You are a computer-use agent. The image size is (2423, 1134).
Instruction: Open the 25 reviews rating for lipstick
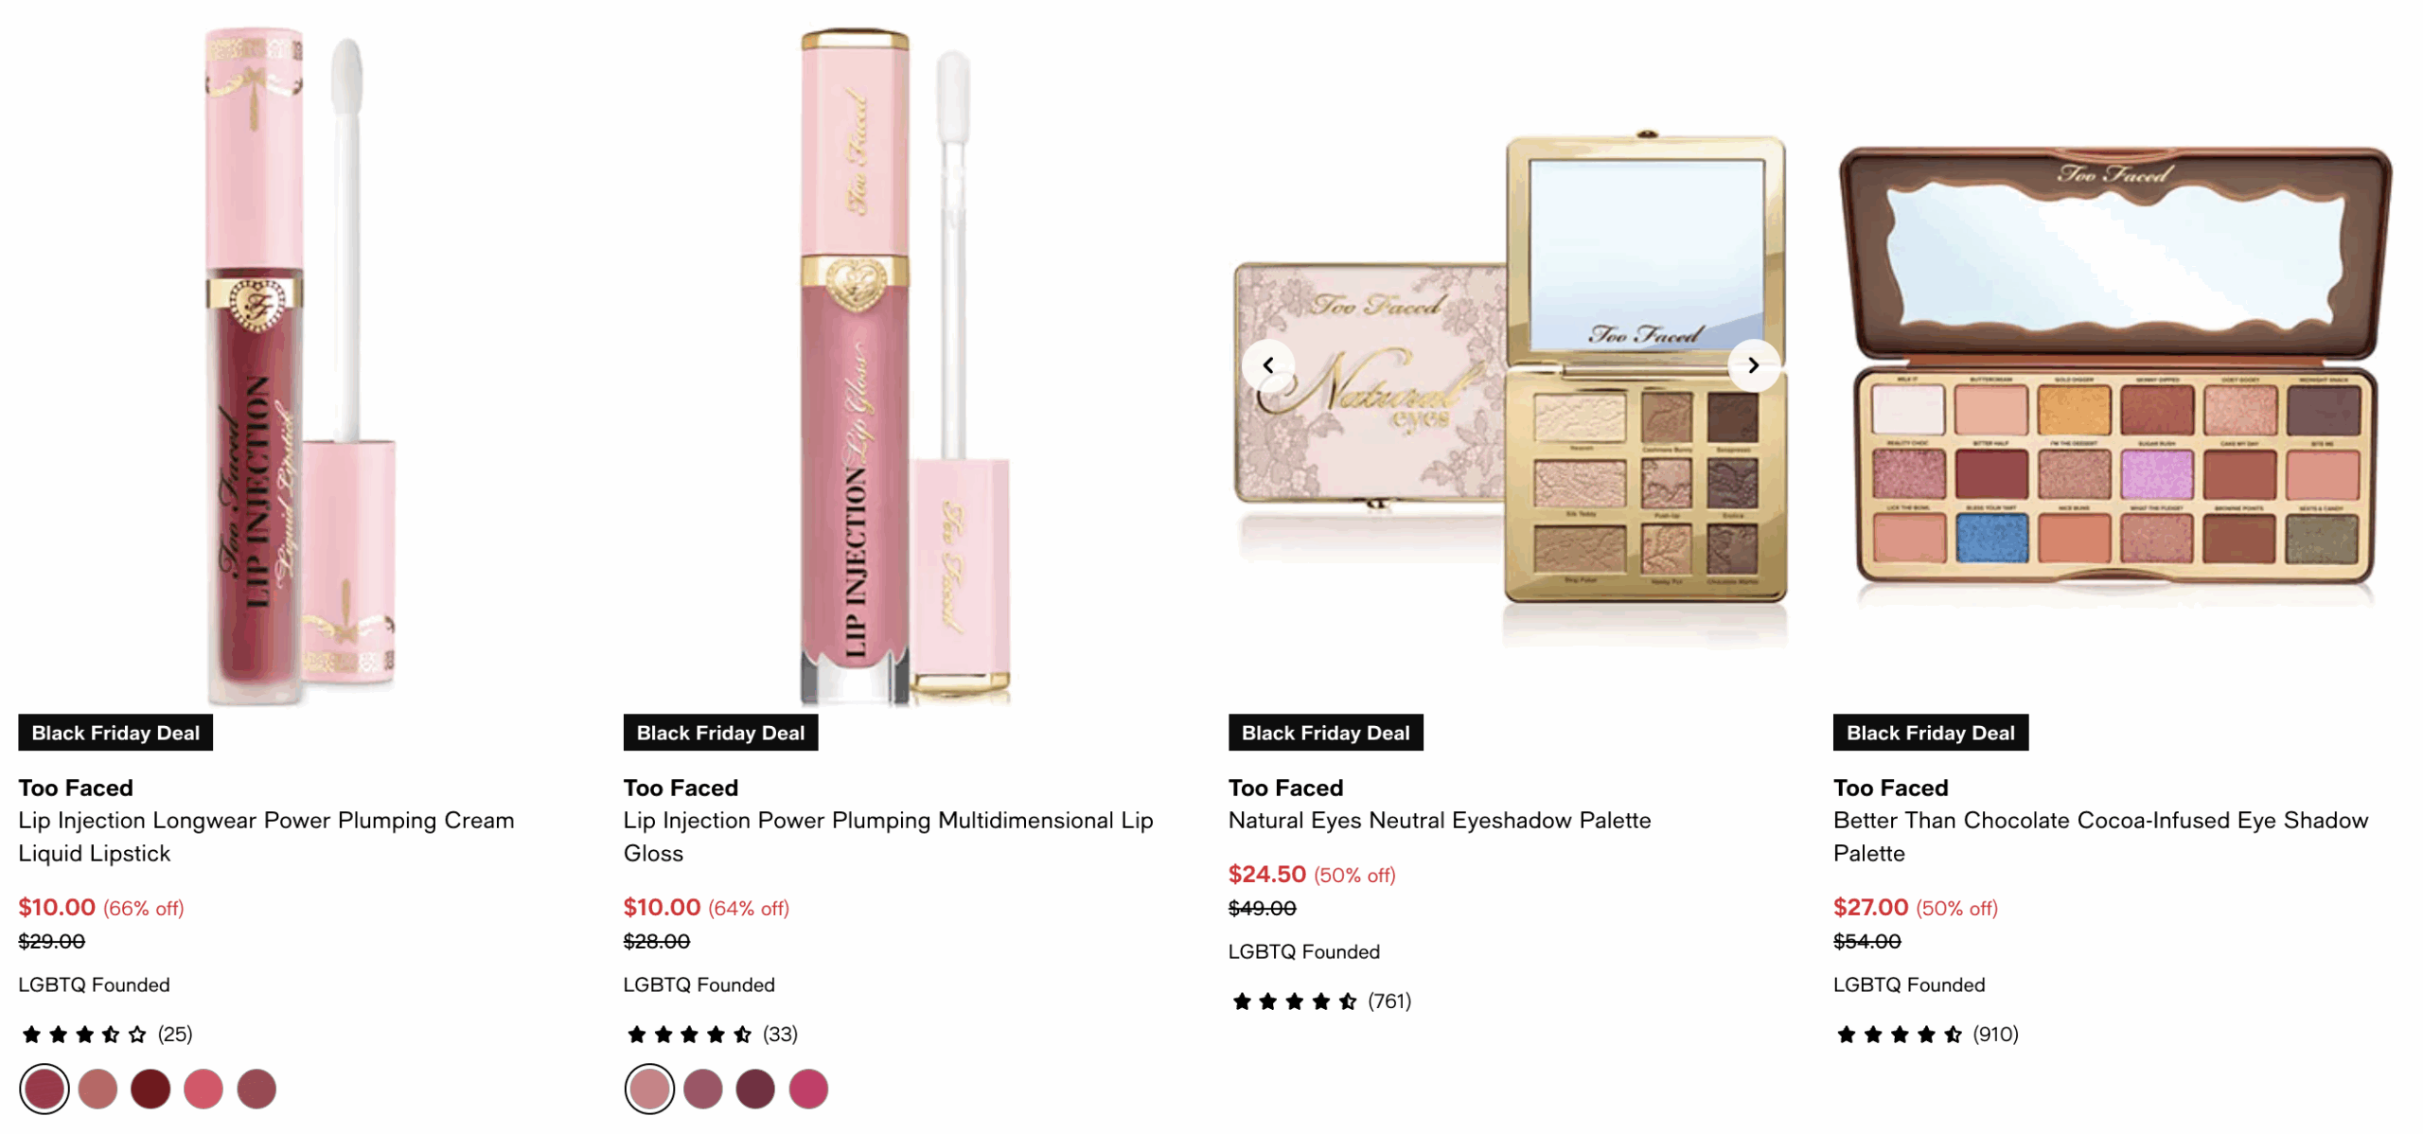coord(106,1034)
